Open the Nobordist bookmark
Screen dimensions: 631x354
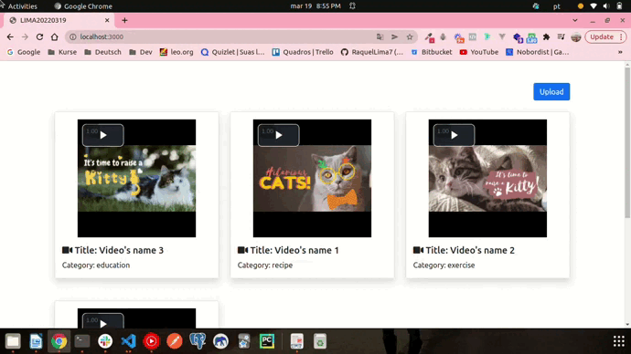coord(537,52)
